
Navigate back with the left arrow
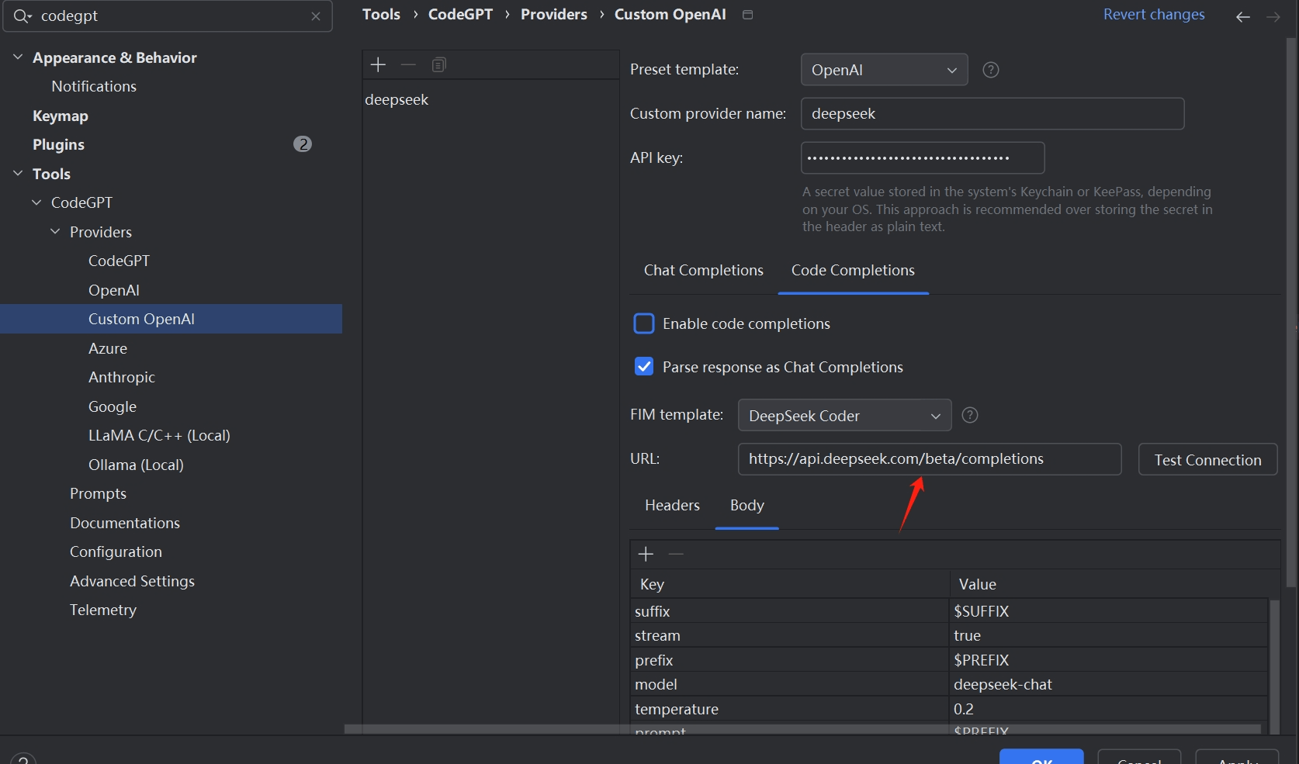1243,16
